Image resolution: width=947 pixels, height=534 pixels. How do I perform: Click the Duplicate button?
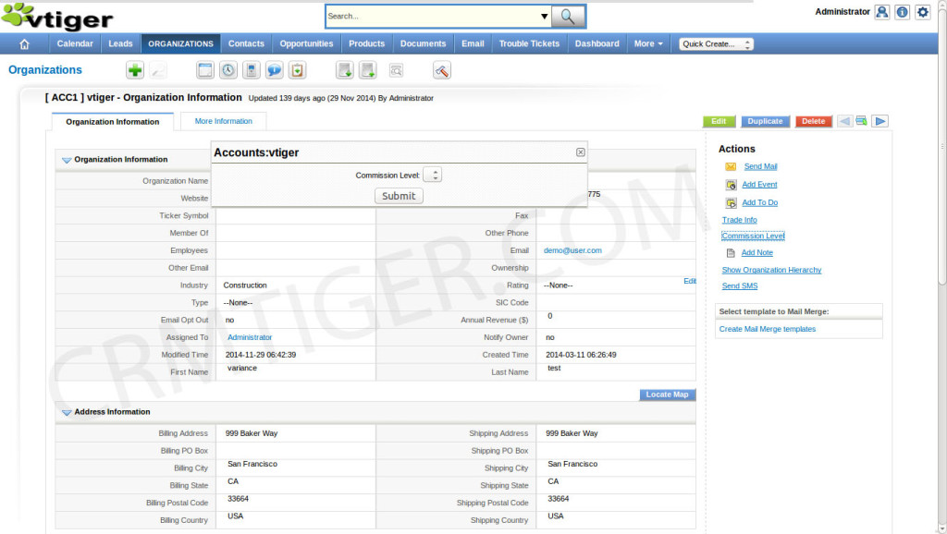[765, 121]
